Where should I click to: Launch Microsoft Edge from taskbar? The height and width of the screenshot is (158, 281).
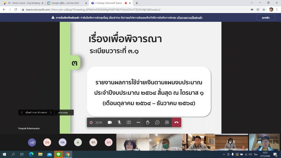point(31,154)
